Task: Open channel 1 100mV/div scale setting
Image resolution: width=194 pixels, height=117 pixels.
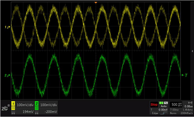Action: pyautogui.click(x=25, y=105)
